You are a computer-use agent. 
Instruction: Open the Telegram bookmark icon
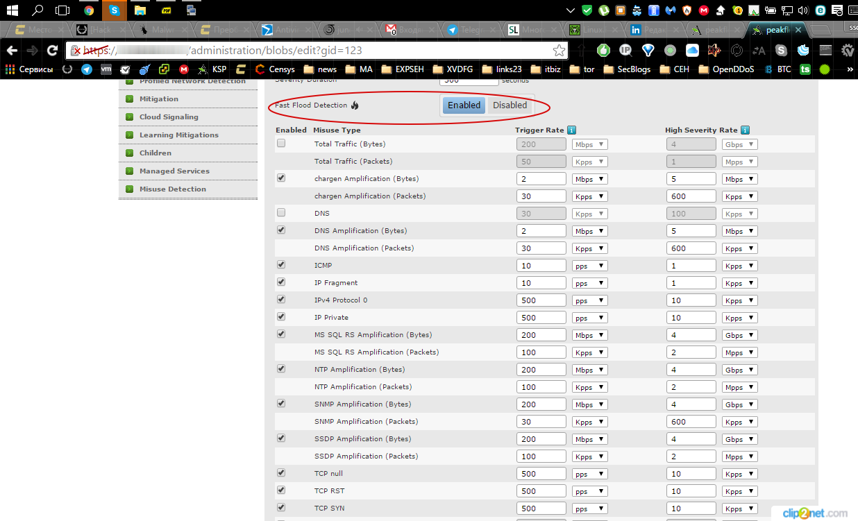click(x=87, y=69)
